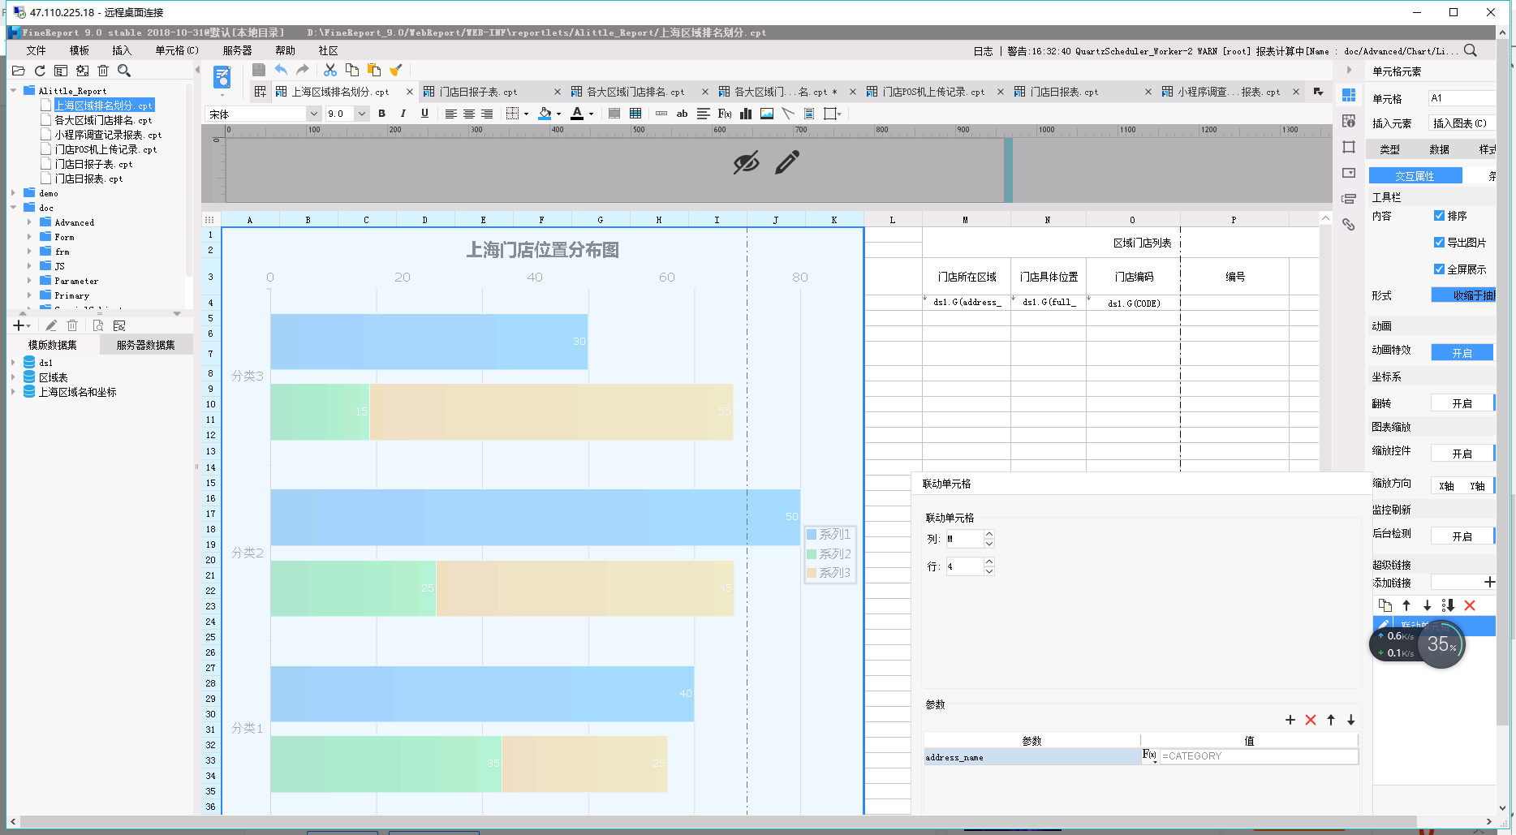Screen dimensions: 1516x835
Task: Cut selection with the scissors icon
Action: 329,70
